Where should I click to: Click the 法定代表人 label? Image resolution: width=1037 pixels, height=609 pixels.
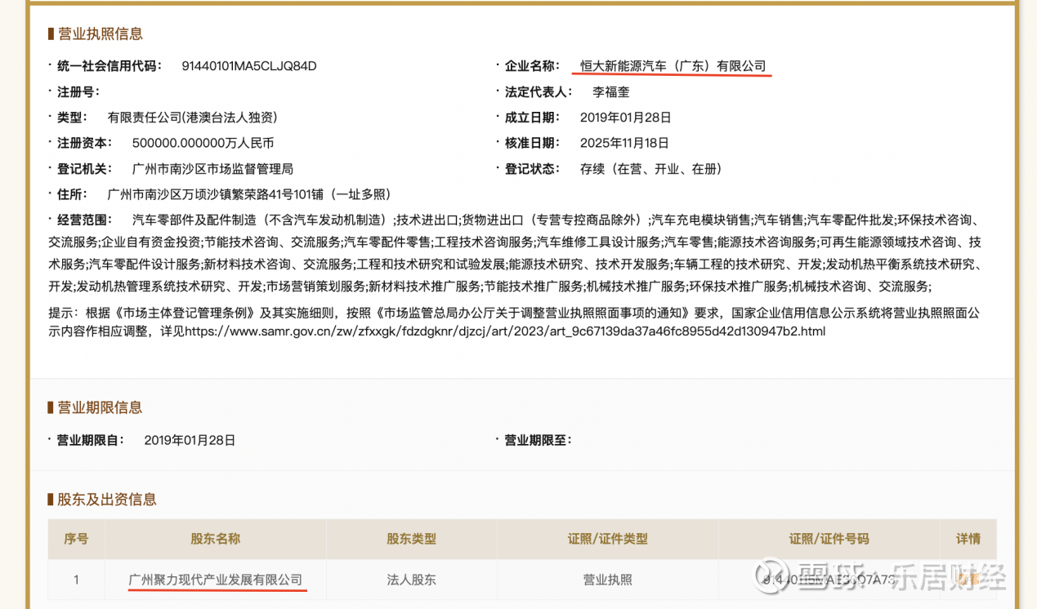539,92
